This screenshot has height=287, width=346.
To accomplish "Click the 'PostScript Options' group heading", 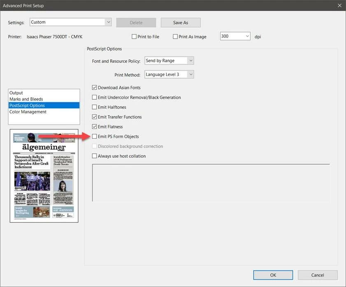I will tap(104, 49).
